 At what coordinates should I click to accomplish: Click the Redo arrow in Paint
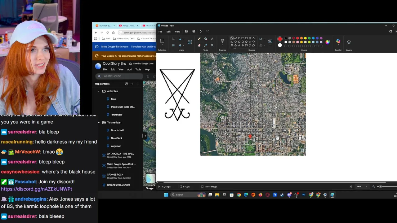(x=207, y=31)
